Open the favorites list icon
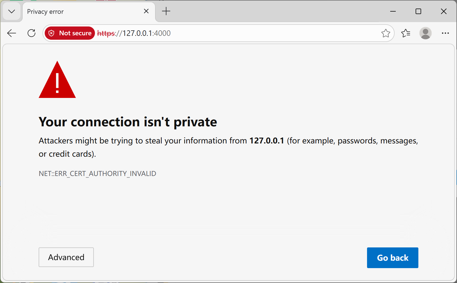 (406, 33)
